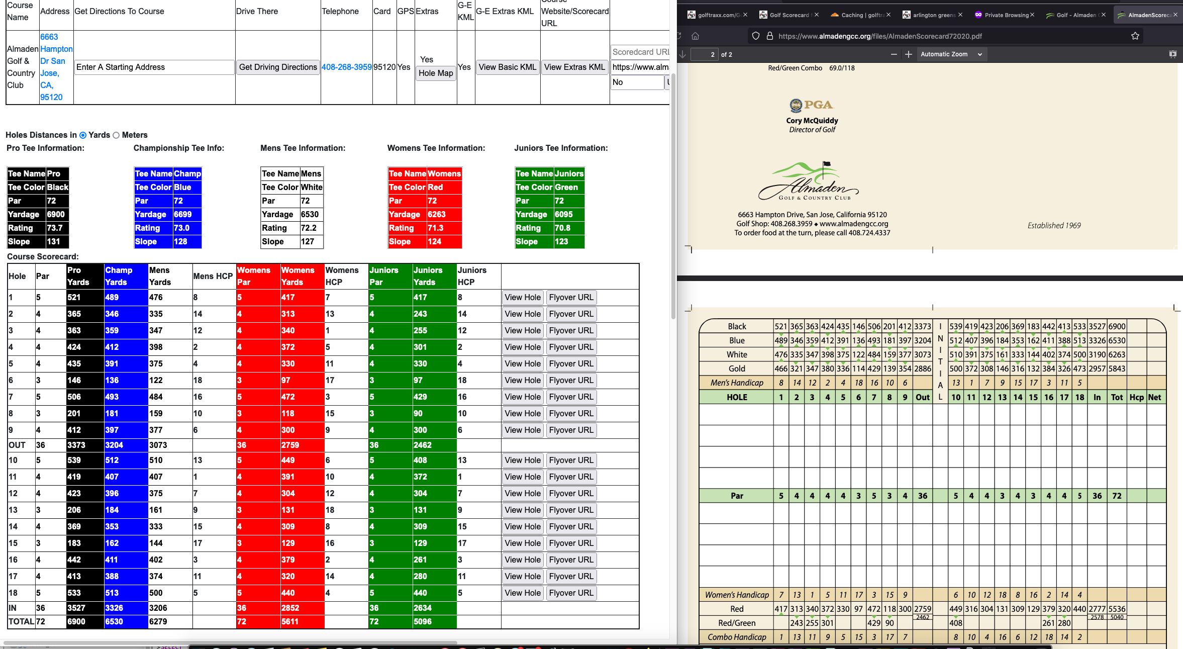Switch PDF to presentation mode
Image resolution: width=1183 pixels, height=649 pixels.
click(x=1172, y=54)
